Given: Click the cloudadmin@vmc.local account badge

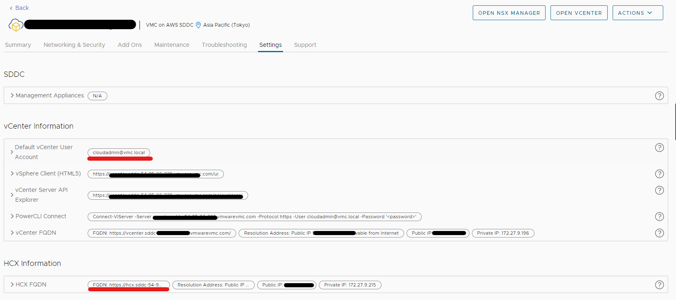Looking at the screenshot, I should pyautogui.click(x=119, y=152).
